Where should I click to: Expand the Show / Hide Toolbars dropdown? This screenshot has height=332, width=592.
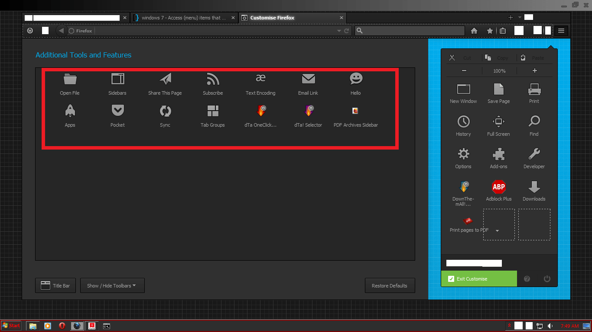(112, 286)
